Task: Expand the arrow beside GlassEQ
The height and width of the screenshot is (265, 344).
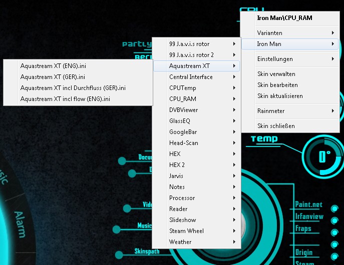Action: click(234, 121)
